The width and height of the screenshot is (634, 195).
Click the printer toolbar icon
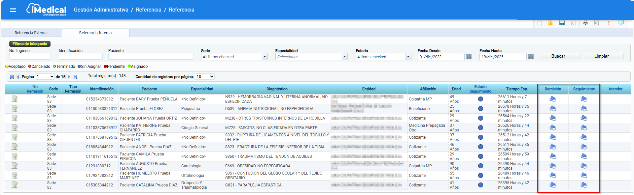(x=585, y=23)
